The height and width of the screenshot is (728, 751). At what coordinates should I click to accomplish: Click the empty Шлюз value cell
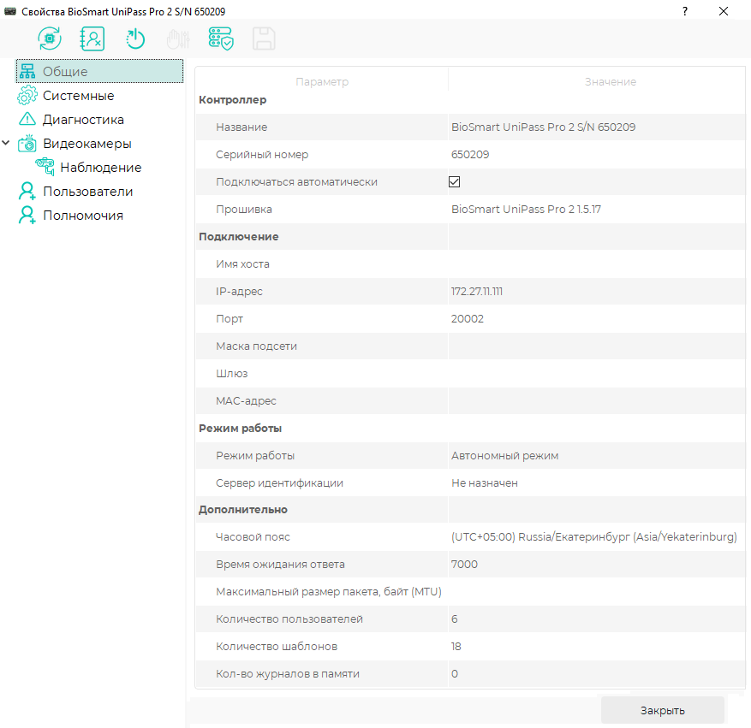tap(597, 374)
